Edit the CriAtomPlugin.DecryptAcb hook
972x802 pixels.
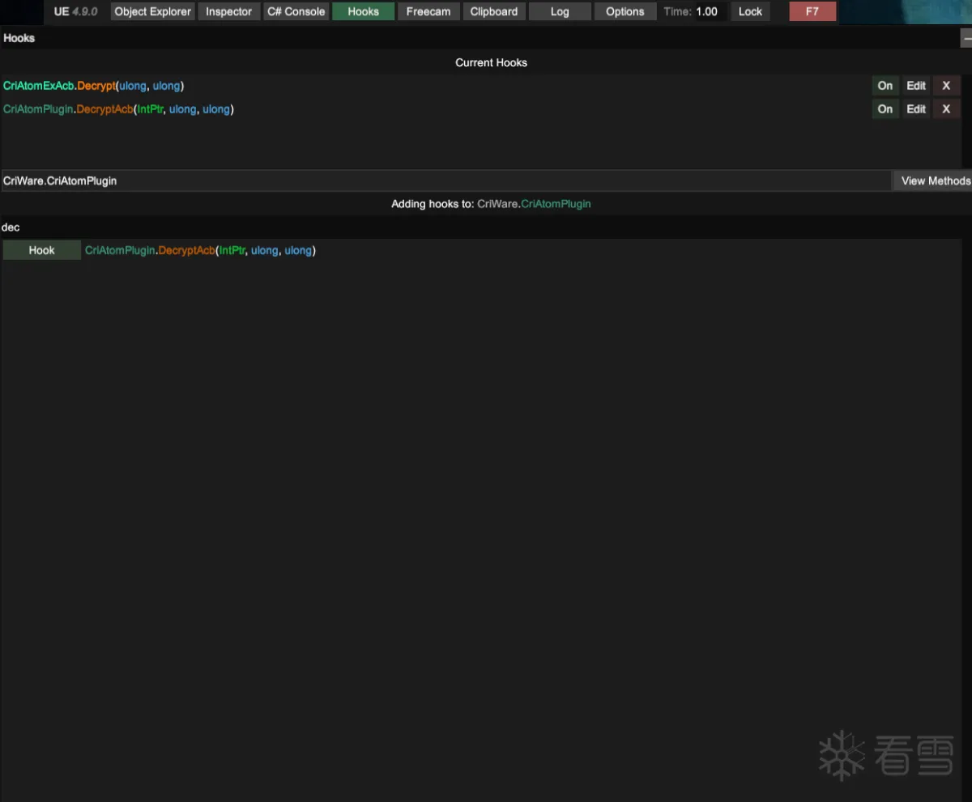915,108
